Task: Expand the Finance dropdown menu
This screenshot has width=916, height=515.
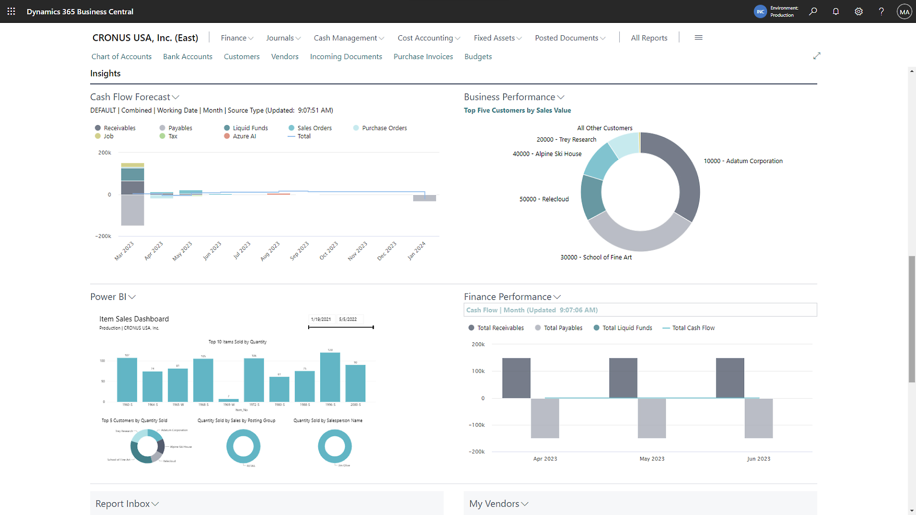Action: [236, 38]
